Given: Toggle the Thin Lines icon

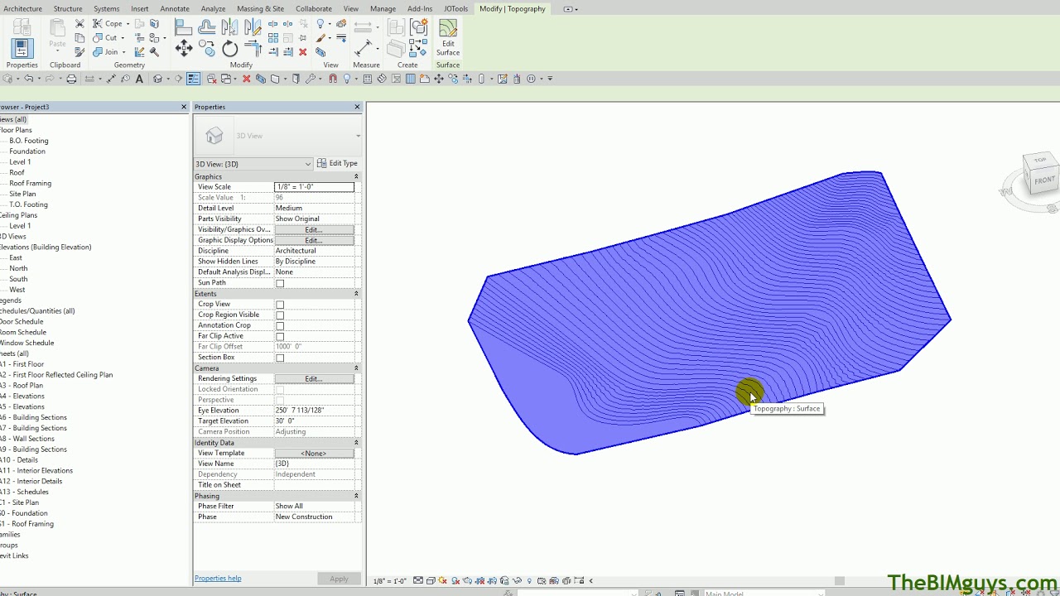Looking at the screenshot, I should pyautogui.click(x=193, y=79).
